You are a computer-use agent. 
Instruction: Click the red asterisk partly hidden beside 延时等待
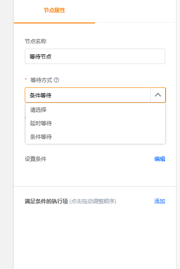tap(25, 118)
